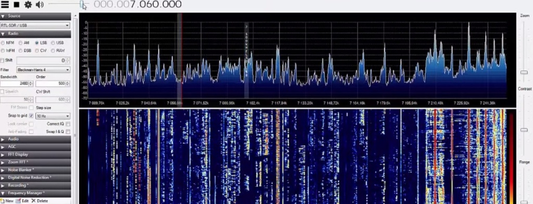Click the Zoom slider handle
Image resolution: width=533 pixels, height=204 pixels.
tap(524, 73)
